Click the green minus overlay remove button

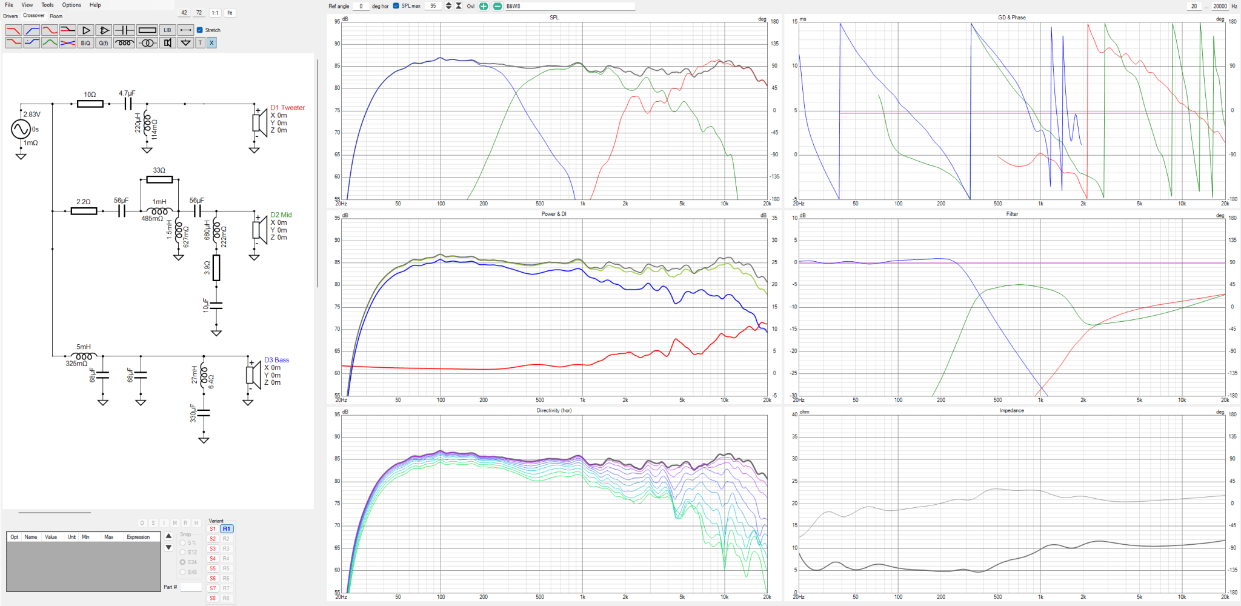coord(497,6)
